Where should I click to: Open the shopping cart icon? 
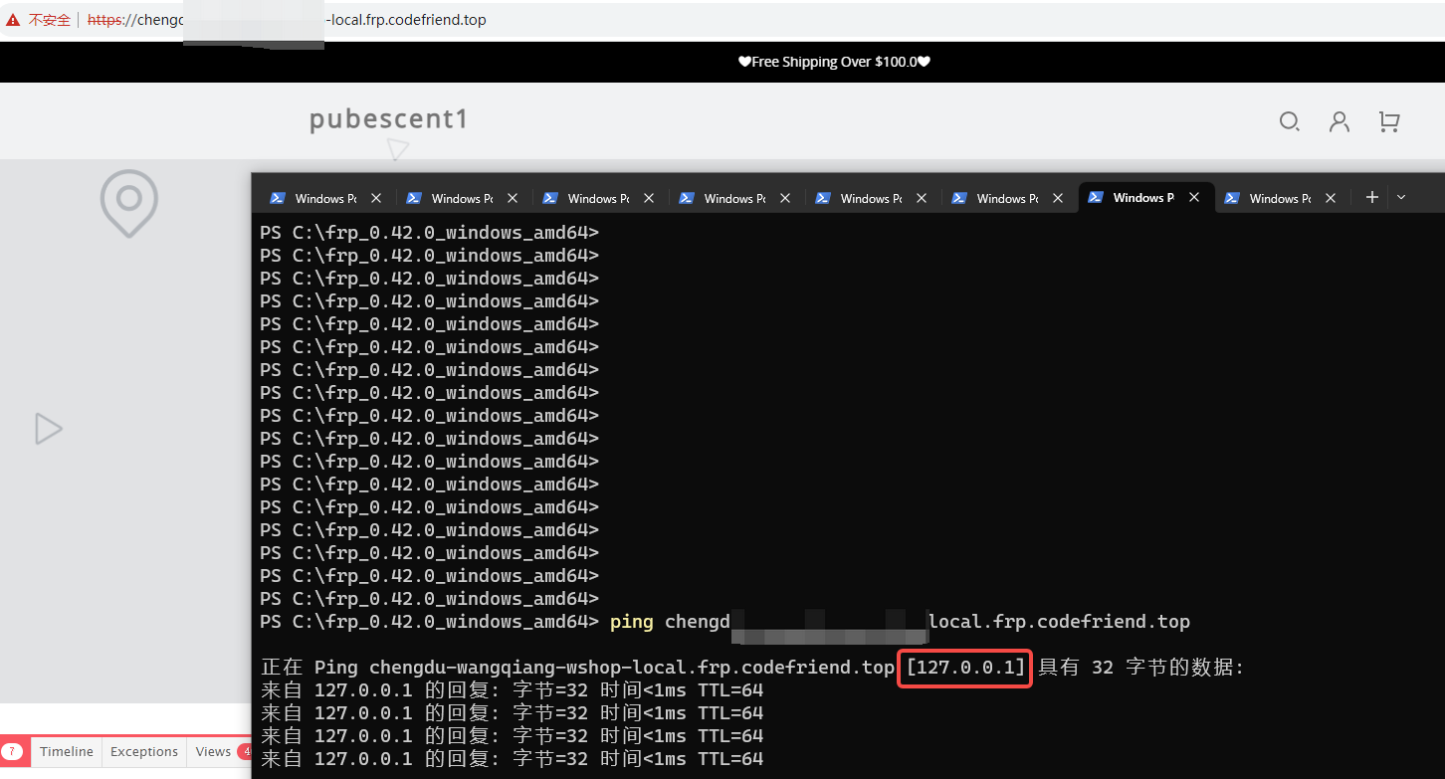pos(1389,121)
